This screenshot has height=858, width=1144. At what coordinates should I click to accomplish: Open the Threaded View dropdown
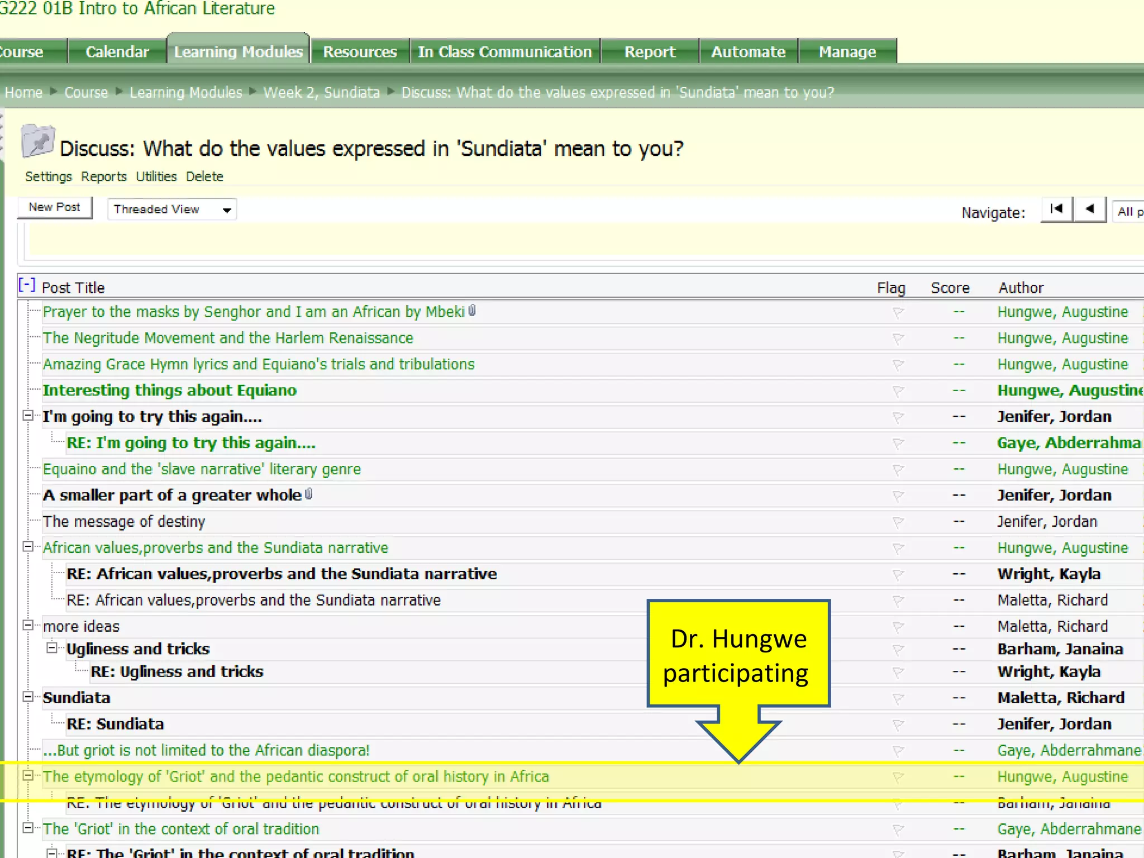click(171, 209)
